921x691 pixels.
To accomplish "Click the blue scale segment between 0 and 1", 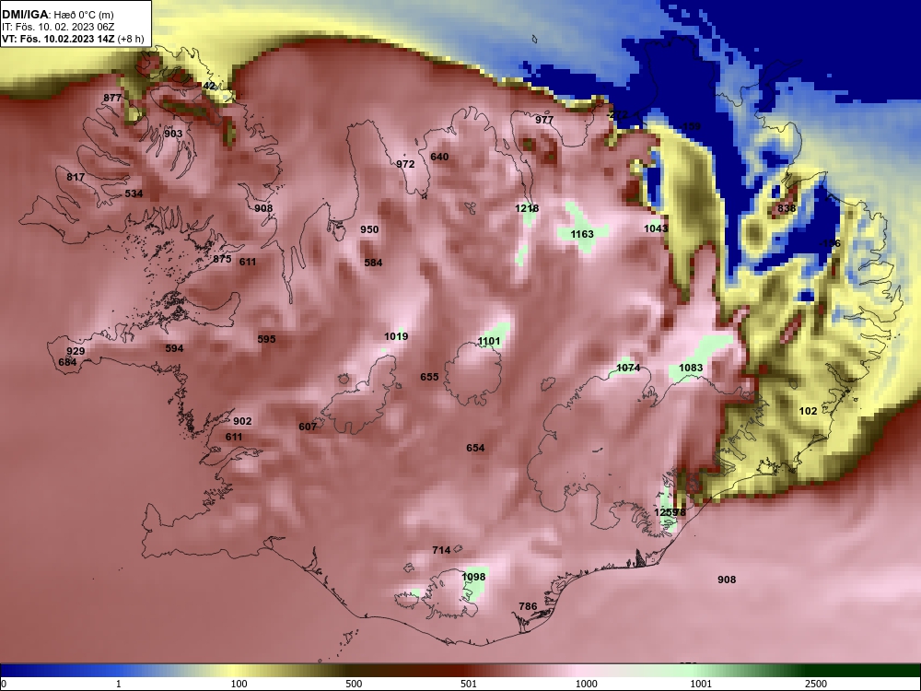I will click(x=59, y=671).
